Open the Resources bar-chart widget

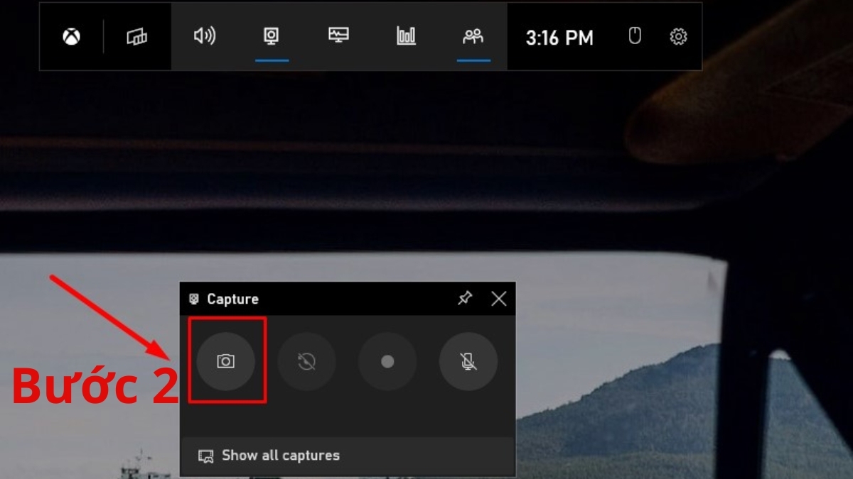pos(406,36)
